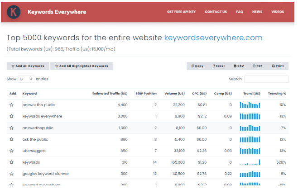Image resolution: width=298 pixels, height=189 pixels.
Task: Open trend chart for 'ask the public'
Action: point(250,139)
